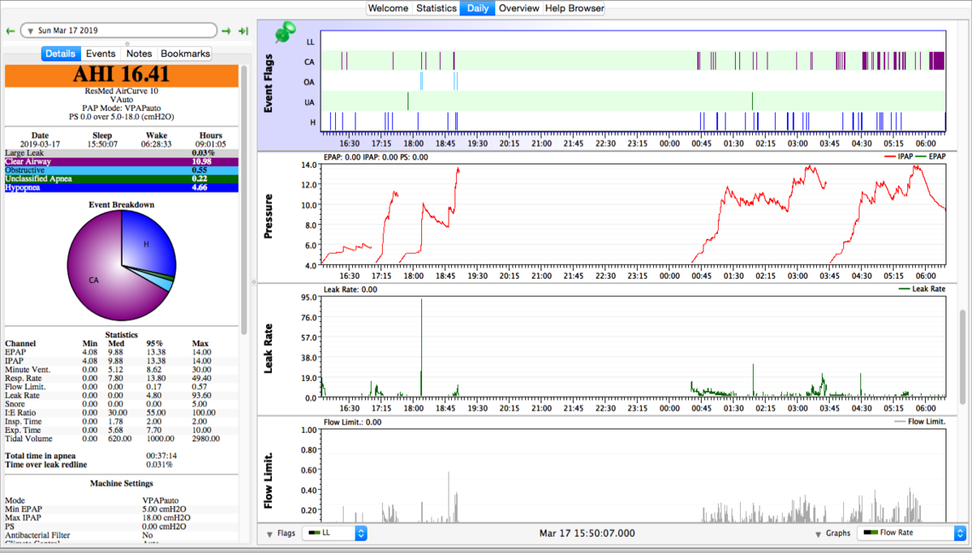
Task: Click the green pushpin icon
Action: (x=285, y=32)
